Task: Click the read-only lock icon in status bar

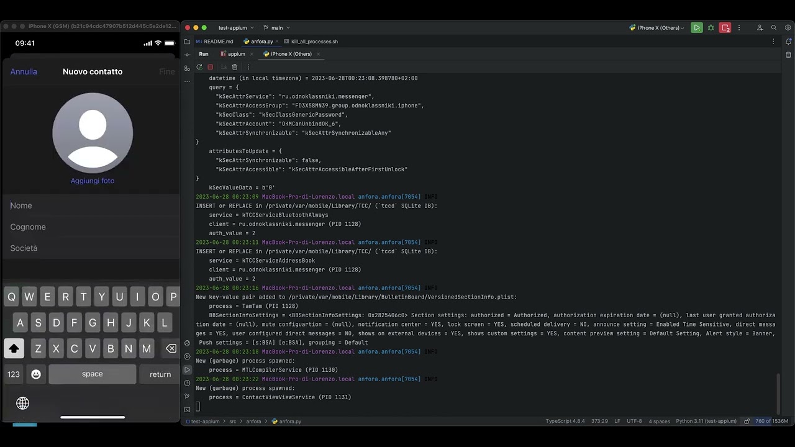Action: click(747, 421)
